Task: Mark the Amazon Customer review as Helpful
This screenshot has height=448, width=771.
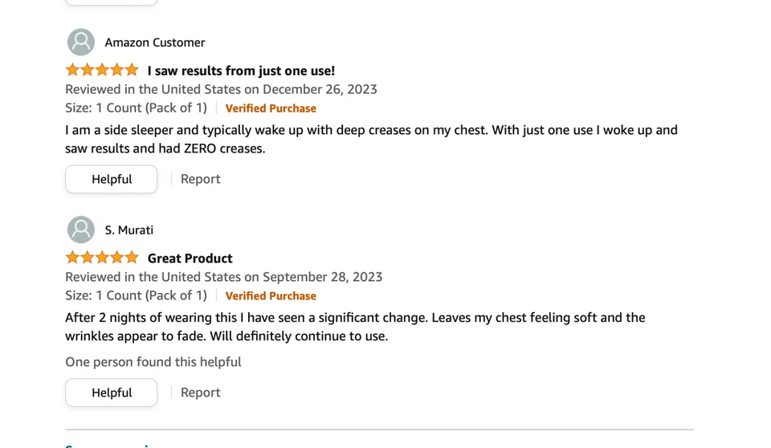Action: [x=112, y=179]
